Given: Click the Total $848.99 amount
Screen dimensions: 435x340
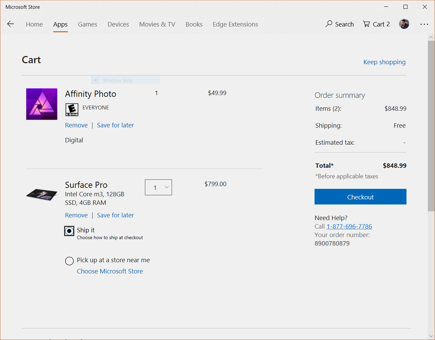Looking at the screenshot, I should tap(395, 166).
